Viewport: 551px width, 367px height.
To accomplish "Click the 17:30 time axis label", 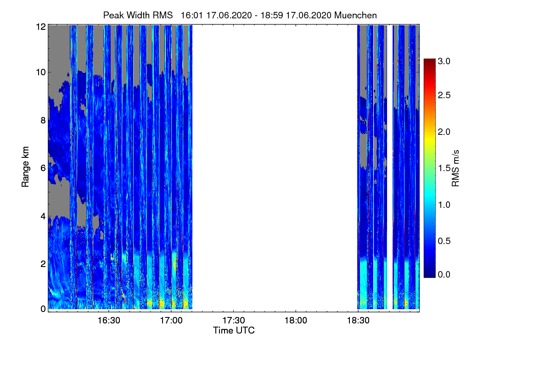I will tap(234, 321).
